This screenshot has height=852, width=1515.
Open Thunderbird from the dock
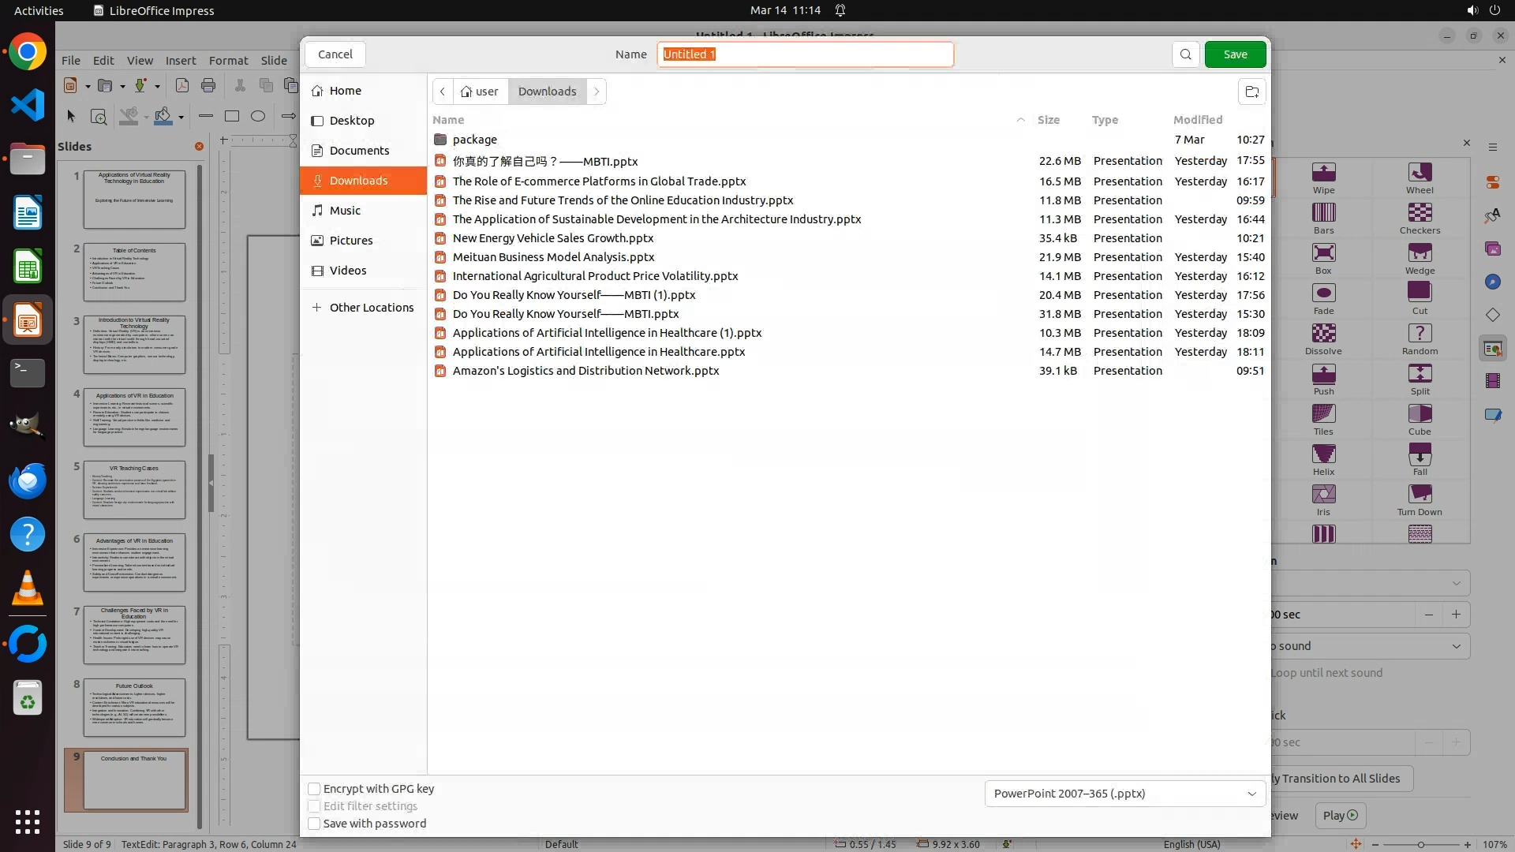28,480
